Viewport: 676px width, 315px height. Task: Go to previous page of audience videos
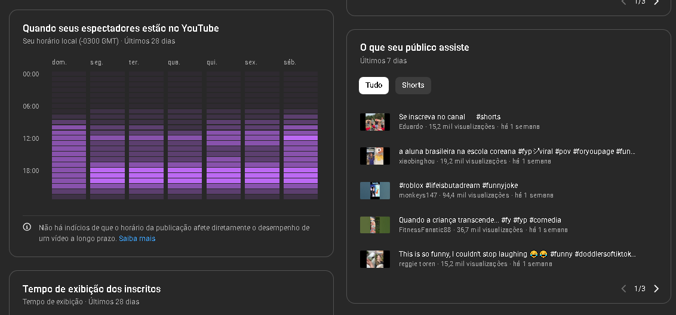click(623, 289)
